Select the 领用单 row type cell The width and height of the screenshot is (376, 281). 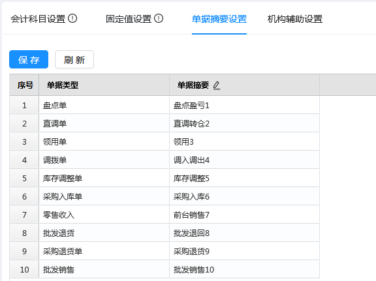click(104, 141)
